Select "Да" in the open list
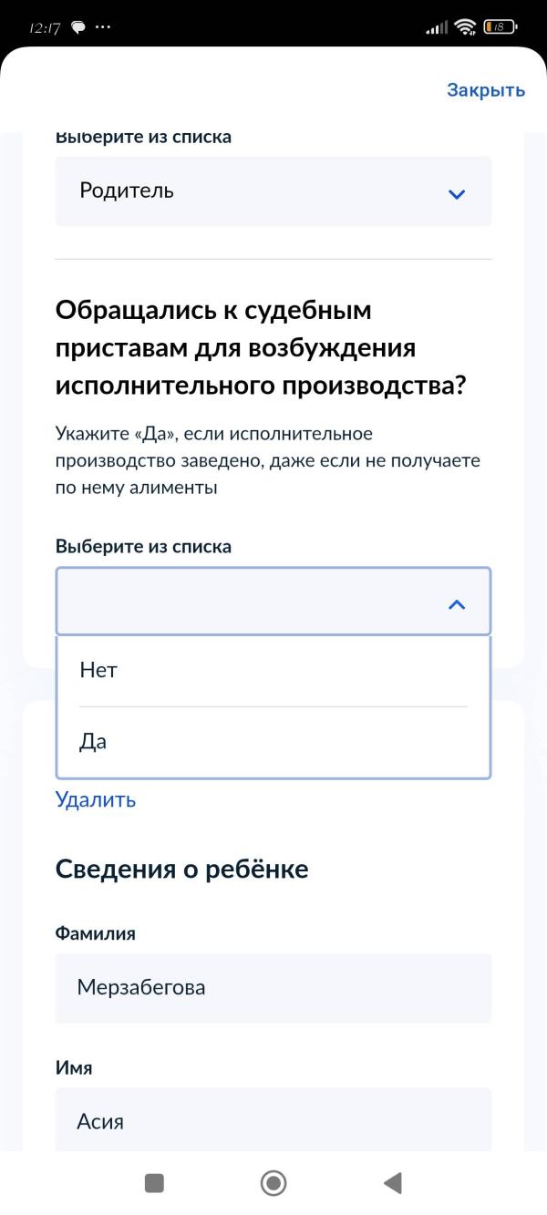Viewport: 547px width, 1215px height. click(x=273, y=740)
